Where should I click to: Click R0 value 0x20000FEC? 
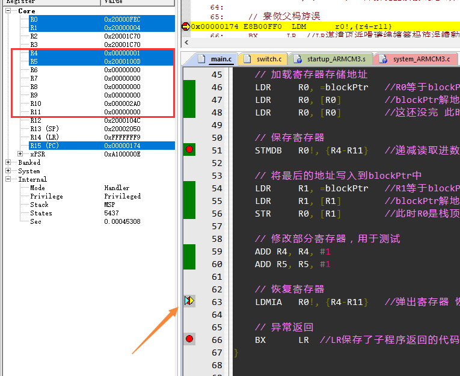point(122,19)
